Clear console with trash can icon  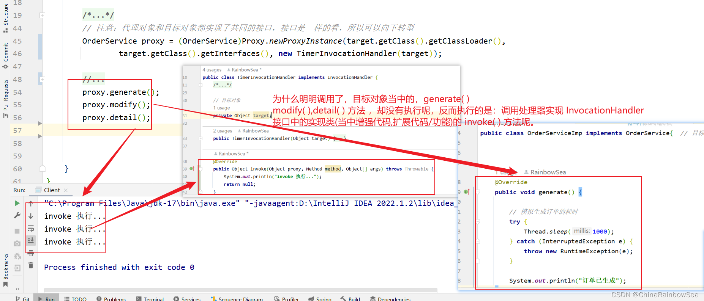click(x=31, y=265)
